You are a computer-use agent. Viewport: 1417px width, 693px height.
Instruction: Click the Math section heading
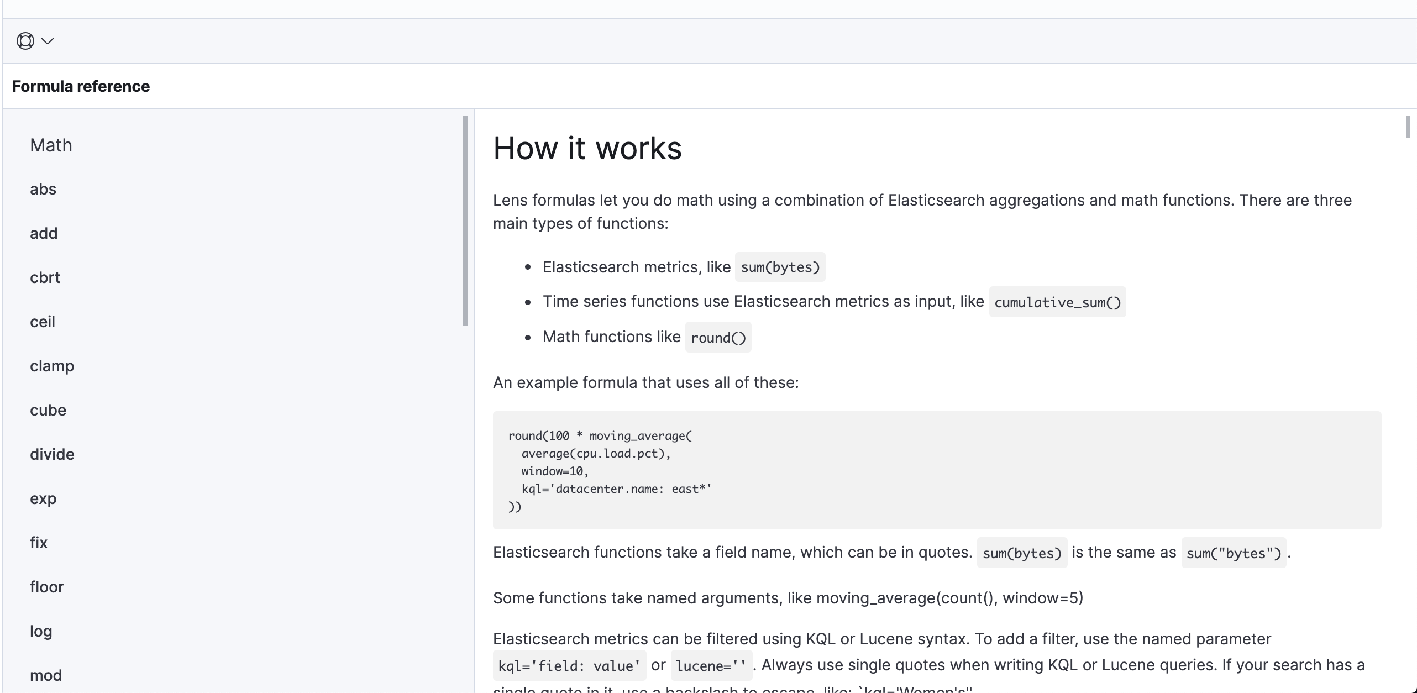click(51, 145)
